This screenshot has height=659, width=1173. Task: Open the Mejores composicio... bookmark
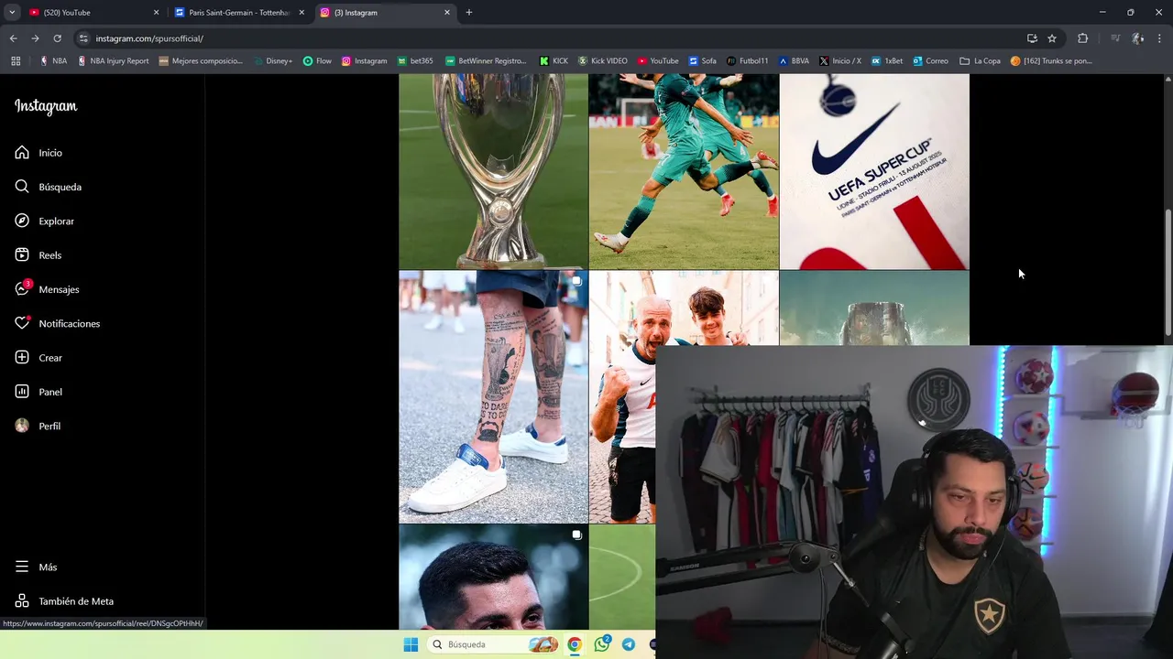201,61
